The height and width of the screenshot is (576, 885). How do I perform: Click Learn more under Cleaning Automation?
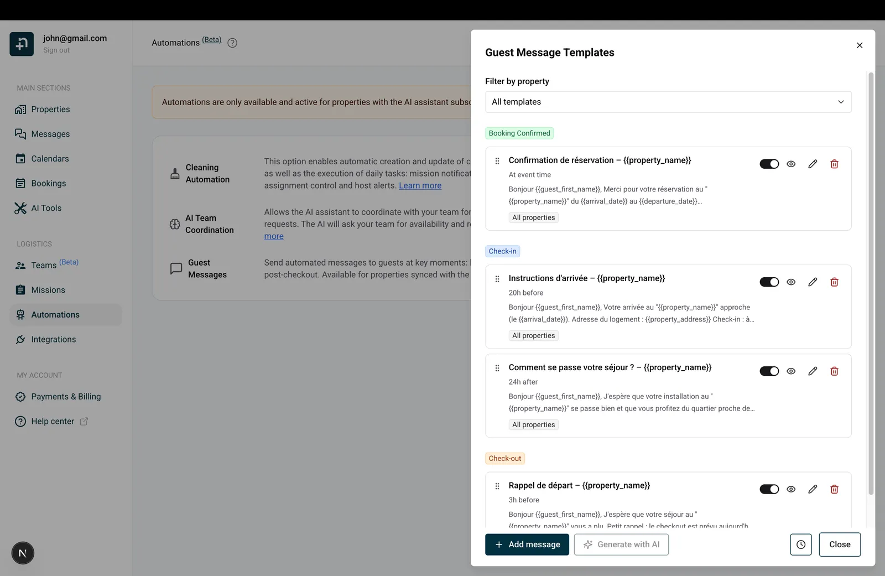(x=420, y=186)
